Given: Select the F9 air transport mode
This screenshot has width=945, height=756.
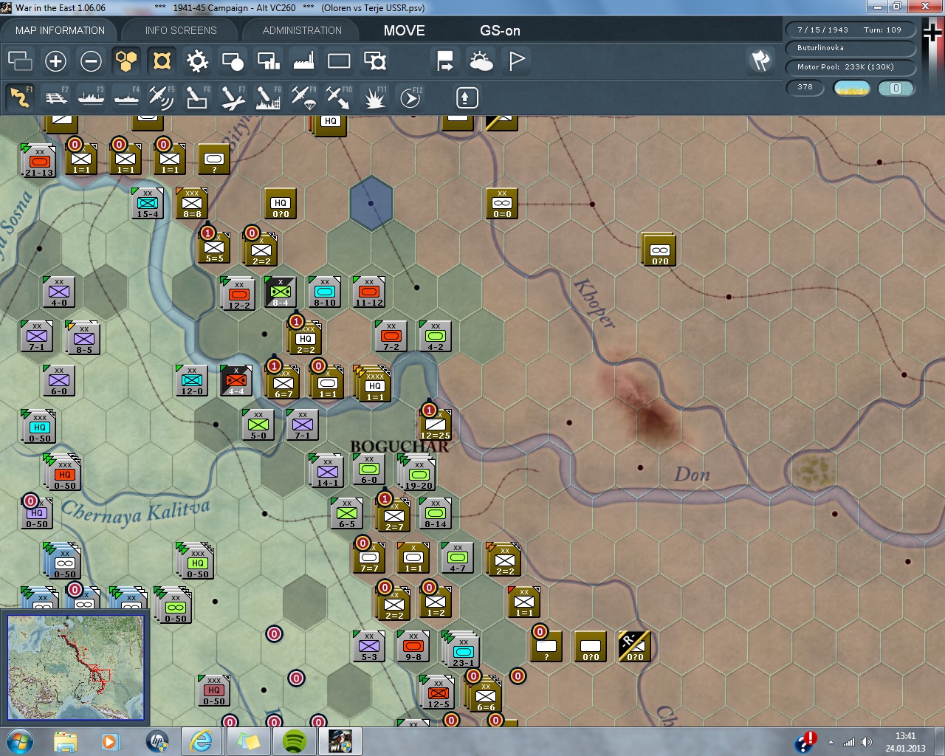Looking at the screenshot, I should 303,97.
